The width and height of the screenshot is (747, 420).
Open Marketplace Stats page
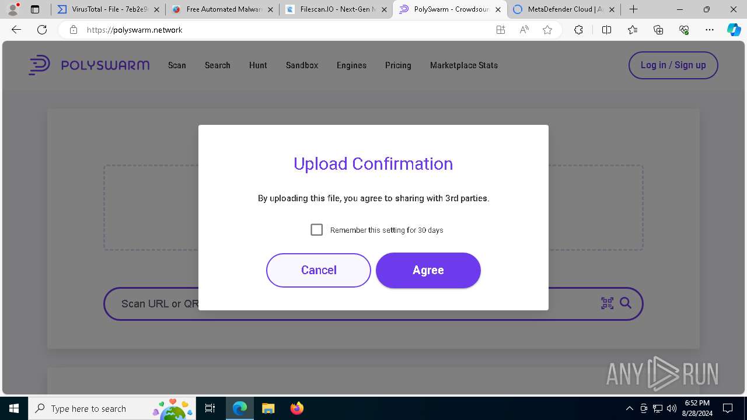click(x=464, y=65)
